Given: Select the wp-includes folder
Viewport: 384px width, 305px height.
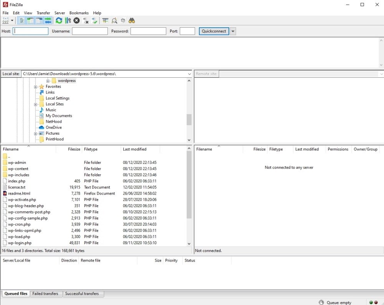Looking at the screenshot, I should pos(18,175).
